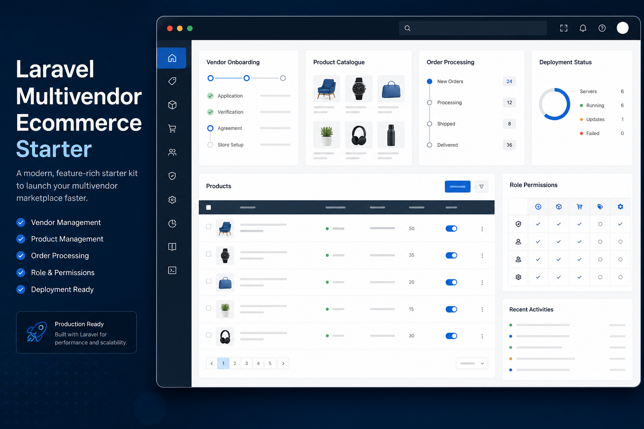Open row menu for quantity 15 product
The height and width of the screenshot is (429, 644).
click(x=482, y=309)
